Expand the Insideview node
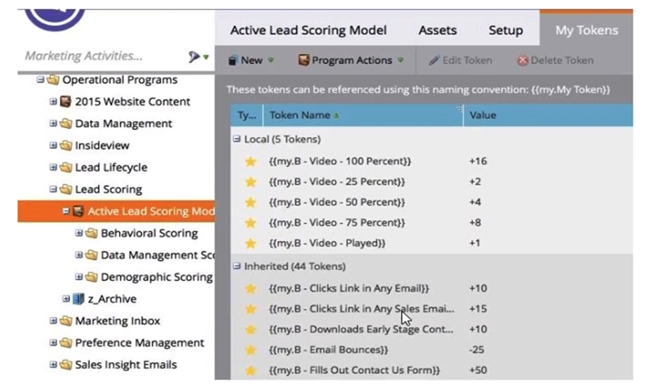Viewport: 650px width, 388px height. tap(53, 145)
